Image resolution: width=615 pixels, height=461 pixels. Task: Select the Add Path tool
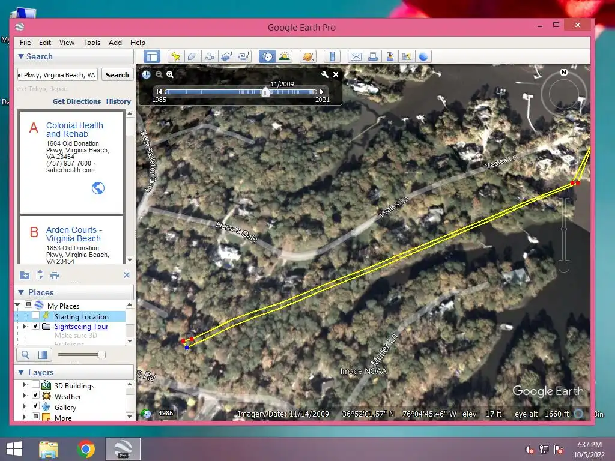[x=210, y=56]
